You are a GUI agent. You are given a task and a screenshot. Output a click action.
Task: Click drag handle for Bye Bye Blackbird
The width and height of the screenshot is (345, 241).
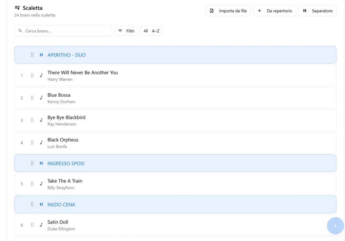[x=32, y=120]
